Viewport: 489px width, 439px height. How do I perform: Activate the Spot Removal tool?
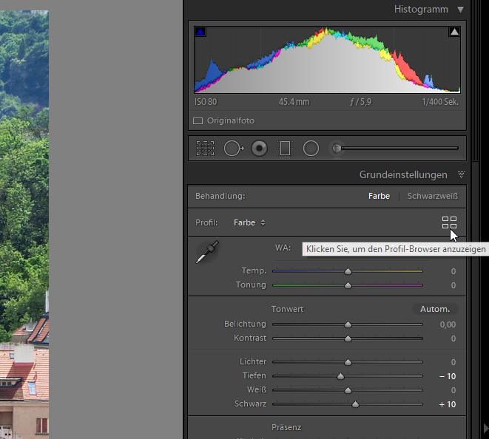point(233,149)
